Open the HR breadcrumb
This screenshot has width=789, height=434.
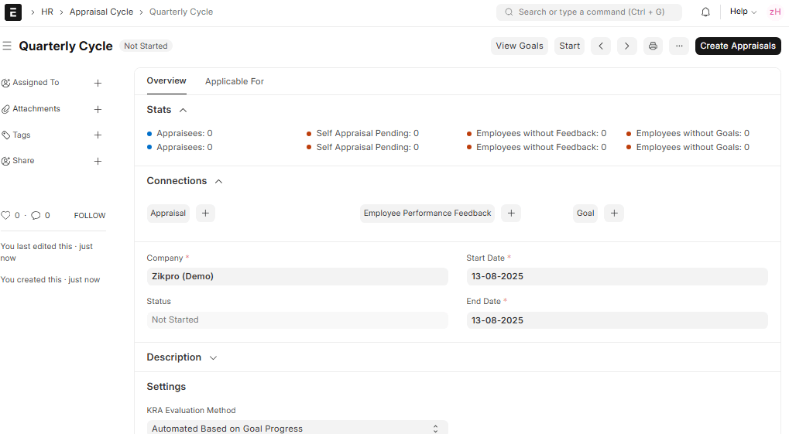[x=47, y=12]
